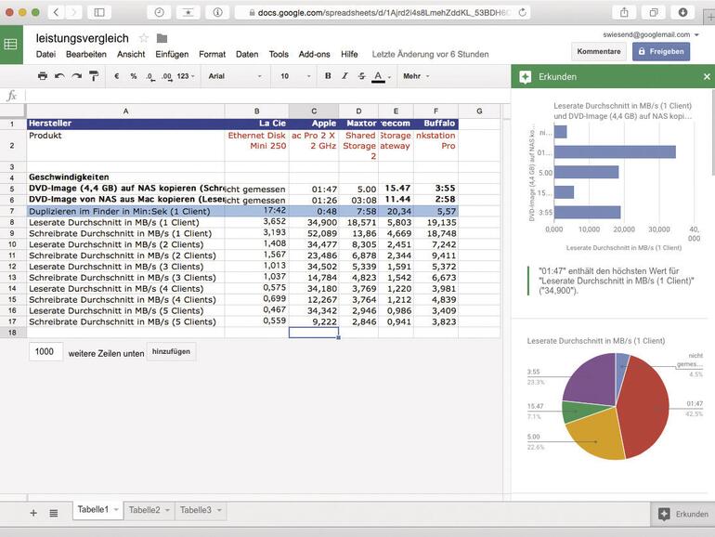
Task: Click the print icon in toolbar
Action: click(x=43, y=76)
